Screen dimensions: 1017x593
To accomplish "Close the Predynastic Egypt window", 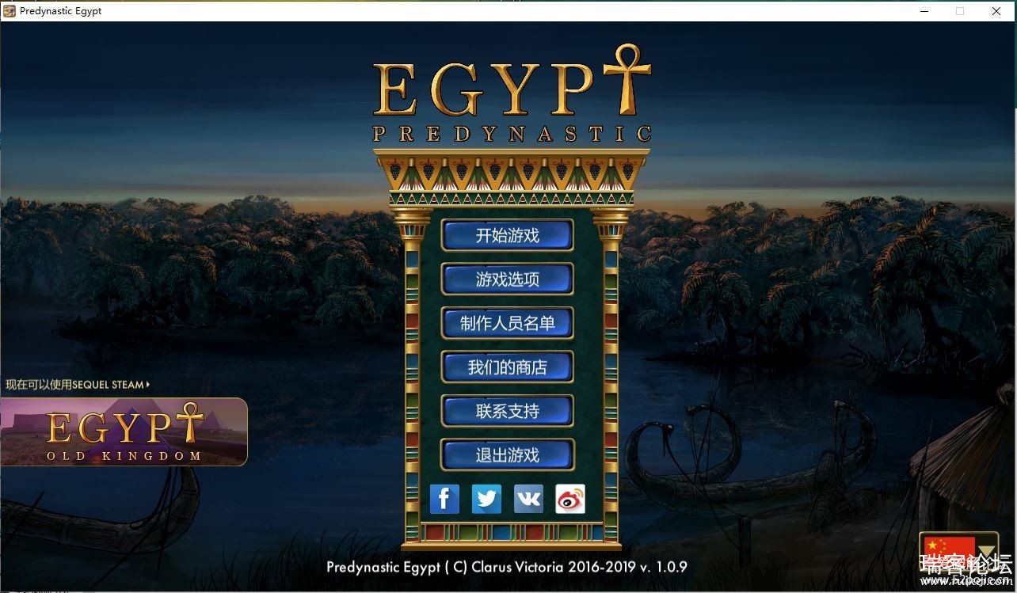I will pos(996,11).
